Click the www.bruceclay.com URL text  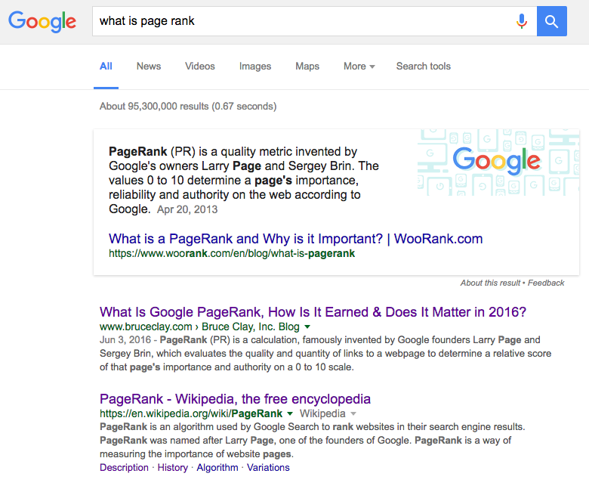point(146,327)
